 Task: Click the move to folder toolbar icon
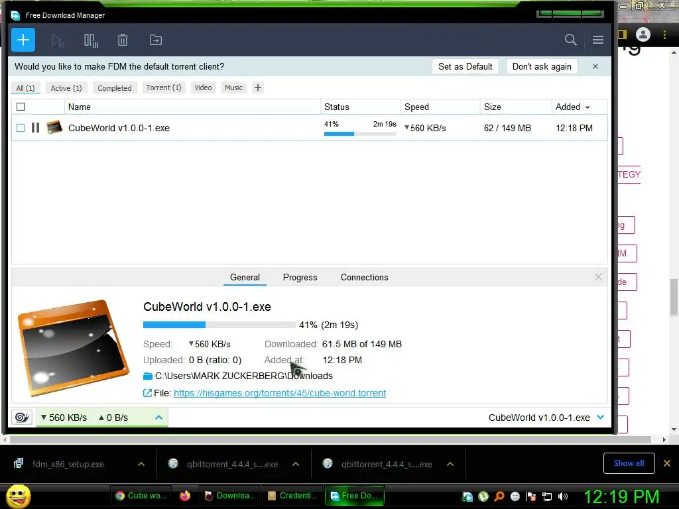coord(155,40)
